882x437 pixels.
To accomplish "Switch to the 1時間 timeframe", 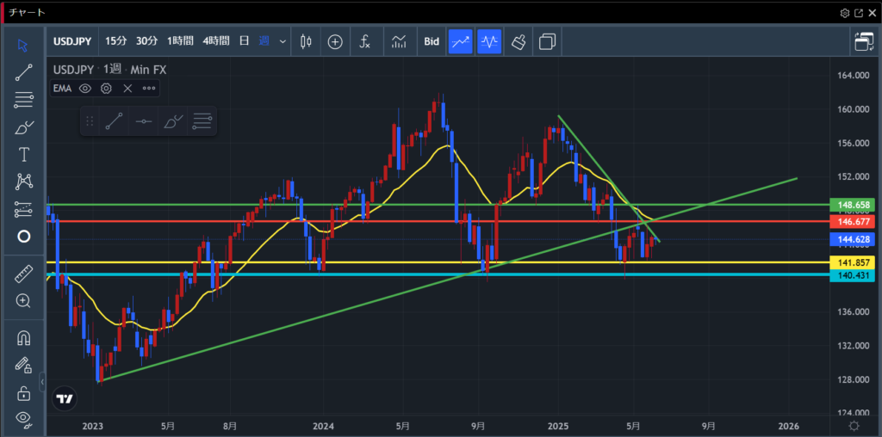I will [x=180, y=41].
